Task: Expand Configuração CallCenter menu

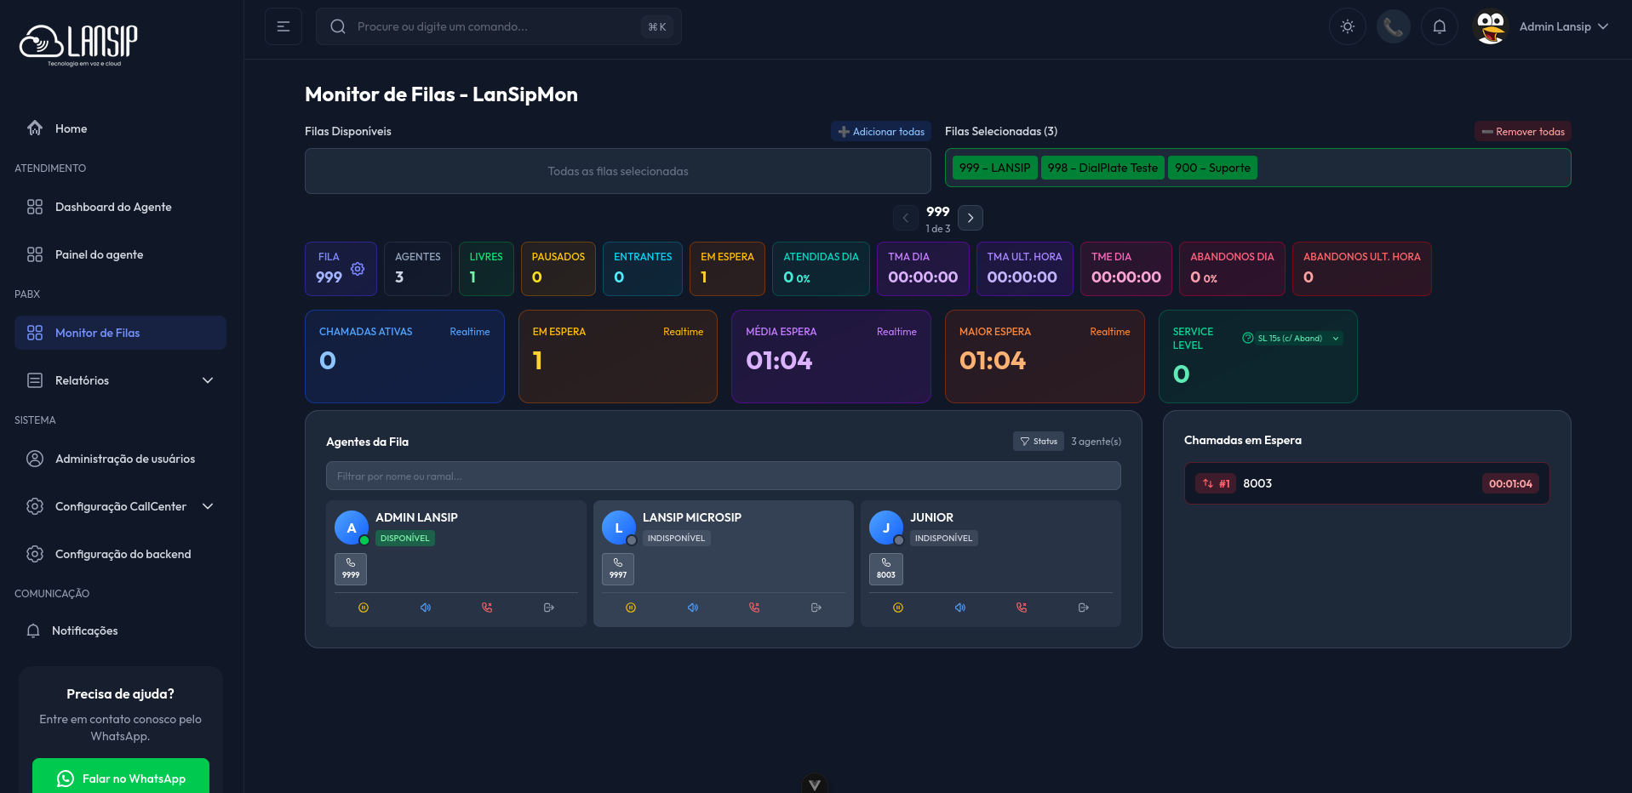Action: coord(207,506)
